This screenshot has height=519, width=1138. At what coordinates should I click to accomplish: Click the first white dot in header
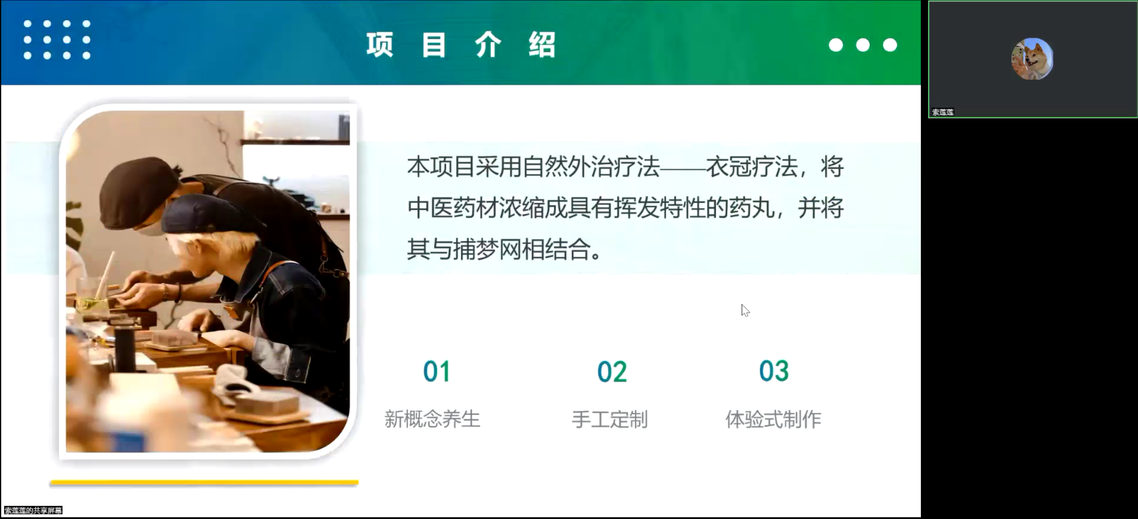click(836, 45)
